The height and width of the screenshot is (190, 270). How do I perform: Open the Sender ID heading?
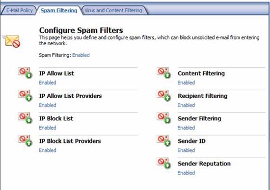click(x=191, y=141)
